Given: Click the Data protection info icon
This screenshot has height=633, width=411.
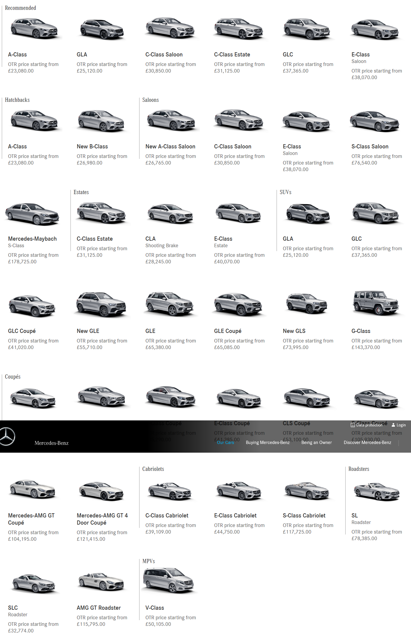Looking at the screenshot, I should pyautogui.click(x=353, y=425).
